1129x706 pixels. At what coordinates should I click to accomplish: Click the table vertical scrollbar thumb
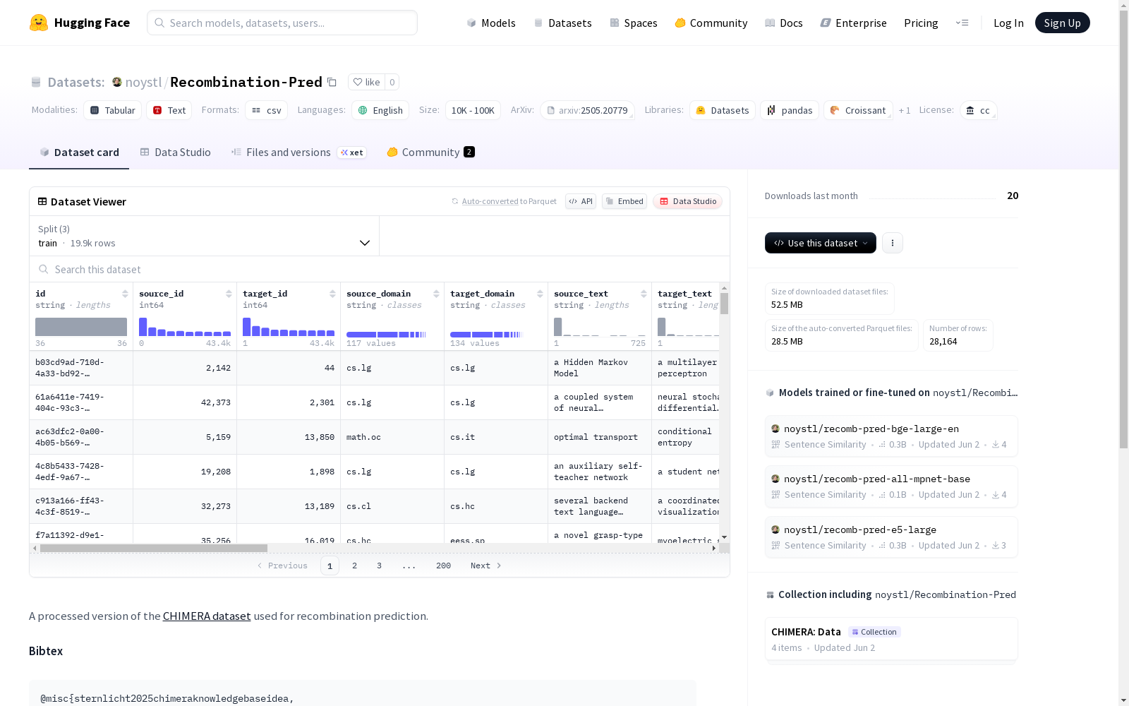tap(725, 304)
